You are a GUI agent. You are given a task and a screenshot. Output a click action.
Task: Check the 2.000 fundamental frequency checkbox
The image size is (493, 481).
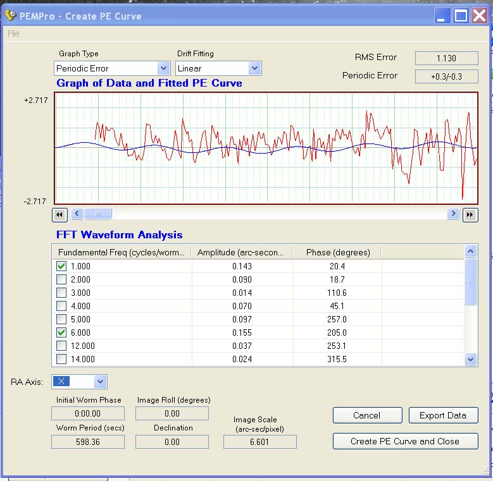(61, 279)
